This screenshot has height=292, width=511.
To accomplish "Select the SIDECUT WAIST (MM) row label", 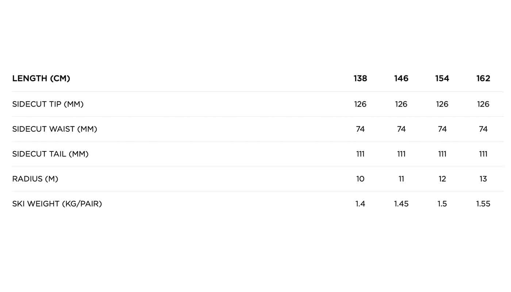I will click(x=55, y=129).
